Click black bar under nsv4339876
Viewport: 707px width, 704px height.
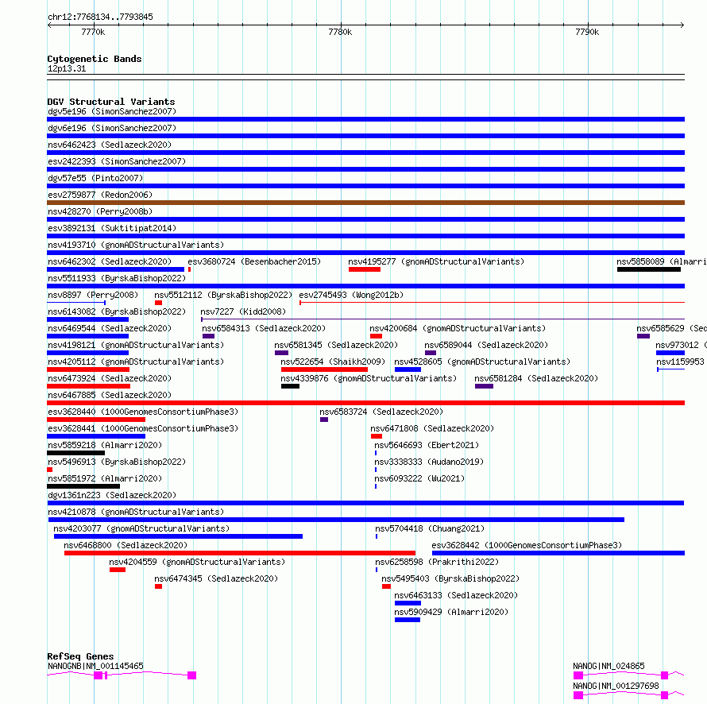(290, 386)
